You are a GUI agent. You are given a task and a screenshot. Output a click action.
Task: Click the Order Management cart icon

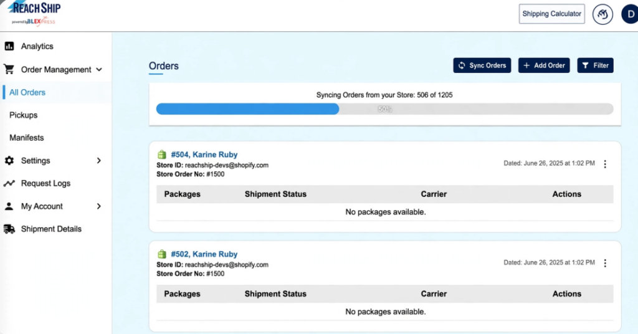coord(9,69)
